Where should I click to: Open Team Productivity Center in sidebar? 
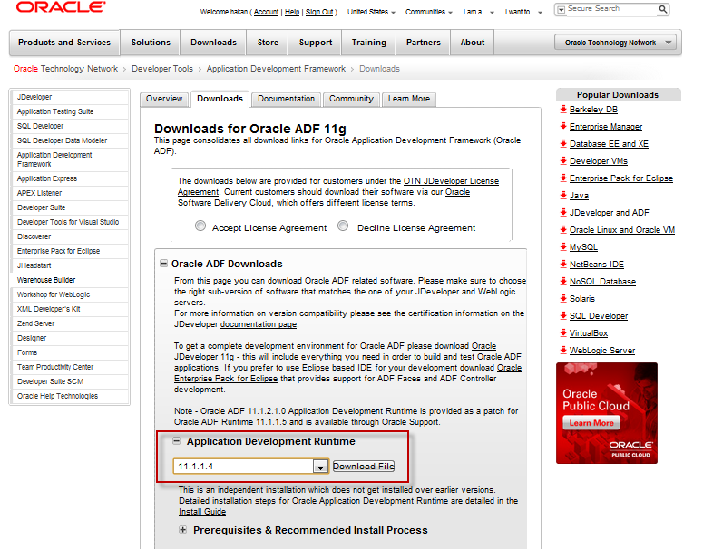tap(55, 367)
